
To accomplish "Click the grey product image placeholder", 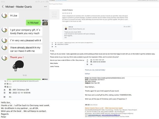I will point(54,14).
